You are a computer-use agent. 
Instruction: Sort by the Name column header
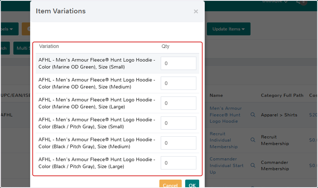[x=216, y=95]
